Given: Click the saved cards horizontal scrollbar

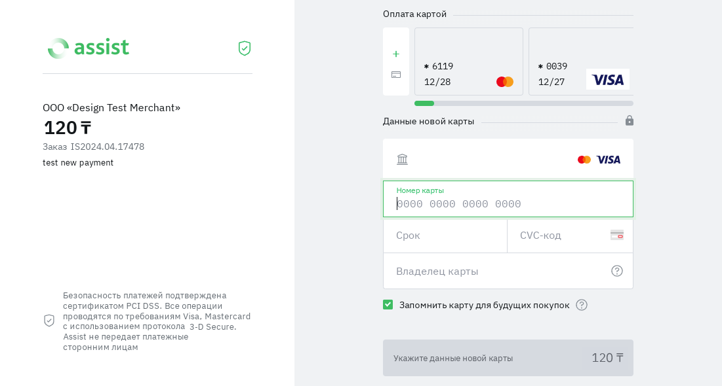Looking at the screenshot, I should [524, 103].
